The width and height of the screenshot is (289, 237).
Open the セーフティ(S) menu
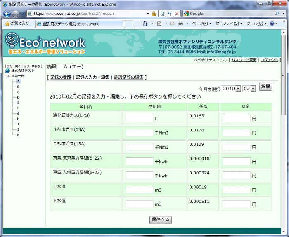tap(229, 23)
